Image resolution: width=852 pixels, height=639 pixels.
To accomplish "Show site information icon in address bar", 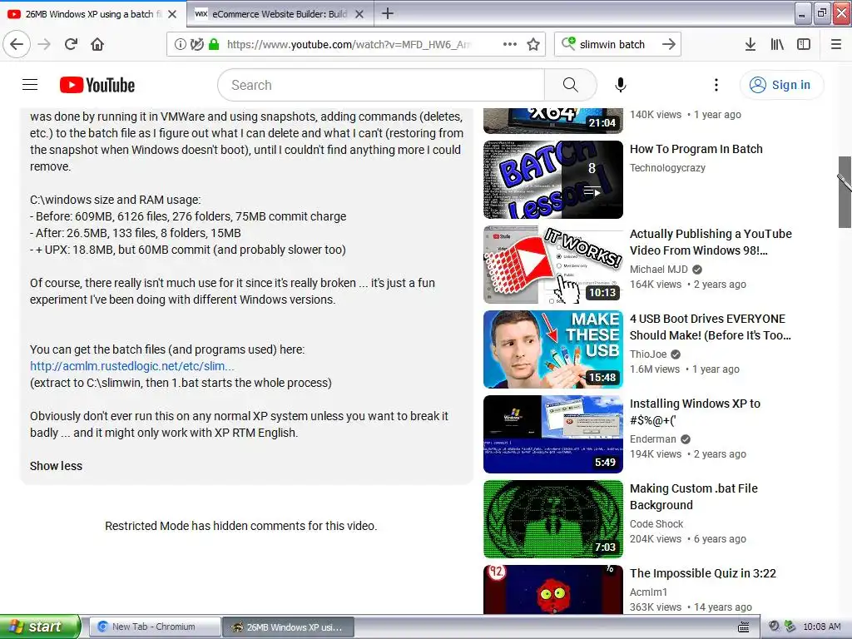I will pos(180,44).
